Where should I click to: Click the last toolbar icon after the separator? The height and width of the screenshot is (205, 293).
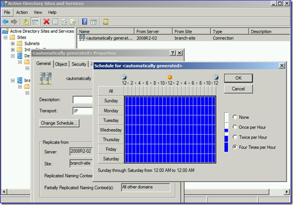point(106,22)
